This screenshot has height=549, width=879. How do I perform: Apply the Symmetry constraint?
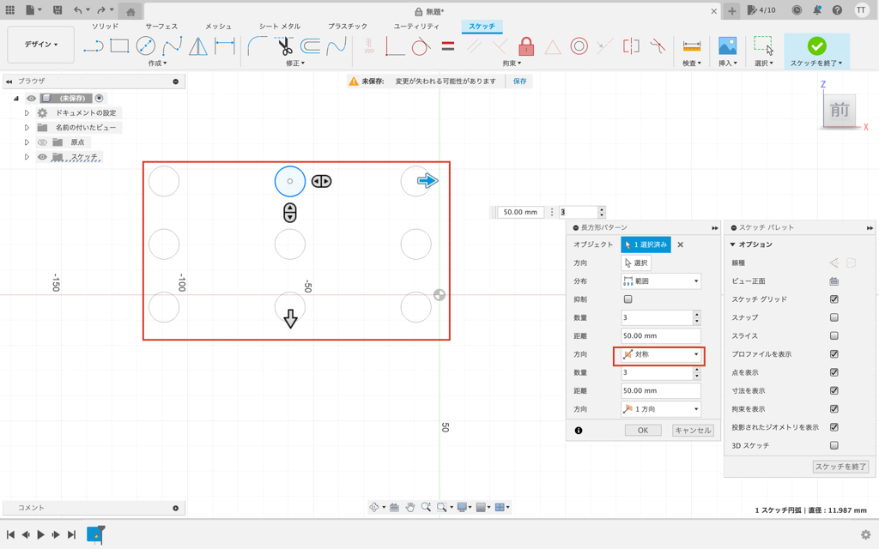pyautogui.click(x=631, y=46)
